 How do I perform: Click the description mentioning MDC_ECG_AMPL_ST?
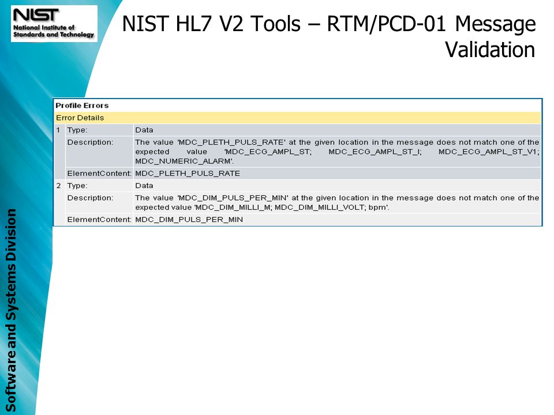click(x=337, y=152)
